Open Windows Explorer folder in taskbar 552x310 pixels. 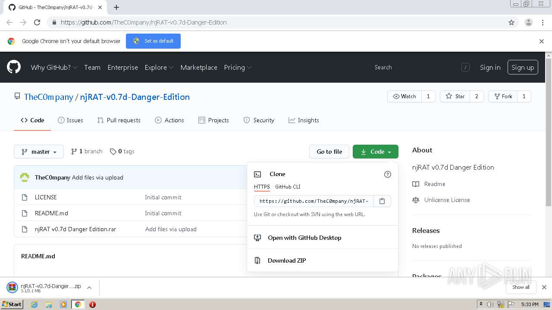[x=49, y=304]
